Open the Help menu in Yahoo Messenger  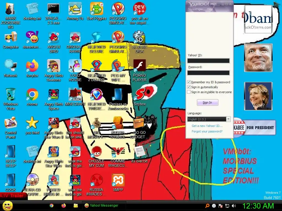[210, 9]
